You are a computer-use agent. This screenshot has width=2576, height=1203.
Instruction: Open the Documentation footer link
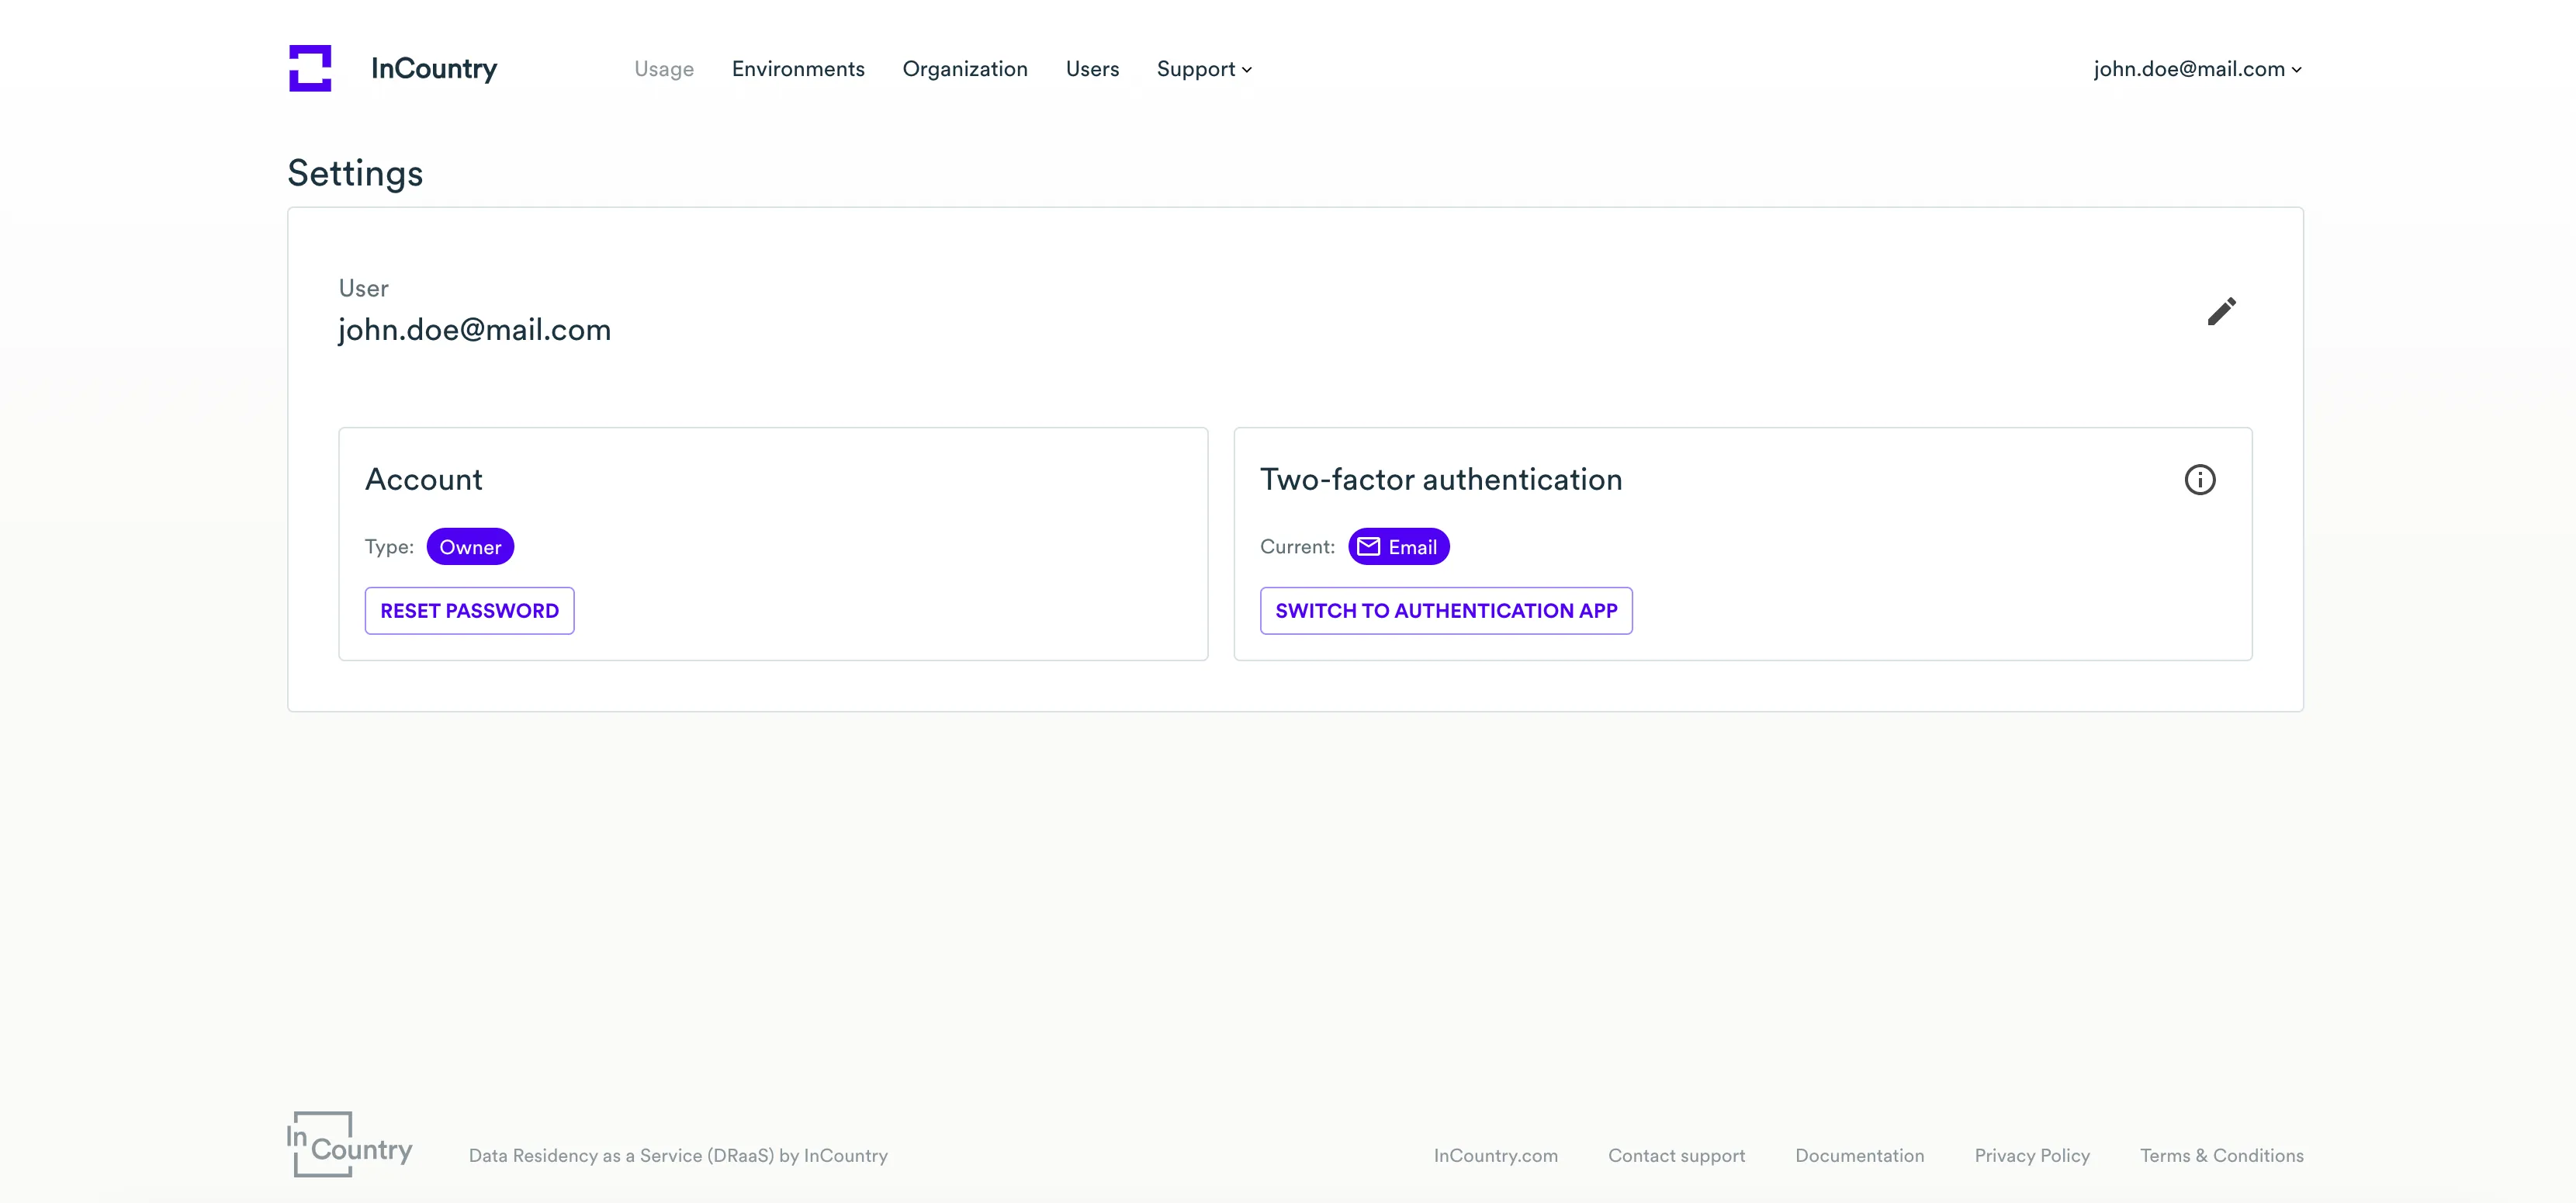coord(1859,1156)
